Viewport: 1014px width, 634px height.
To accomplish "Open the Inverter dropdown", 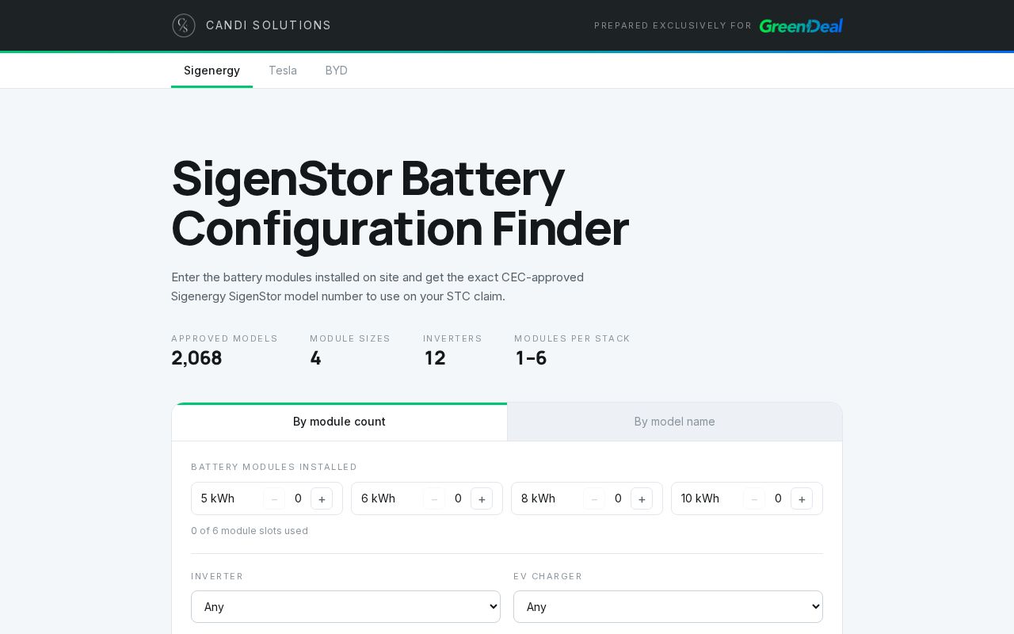I will (x=345, y=606).
